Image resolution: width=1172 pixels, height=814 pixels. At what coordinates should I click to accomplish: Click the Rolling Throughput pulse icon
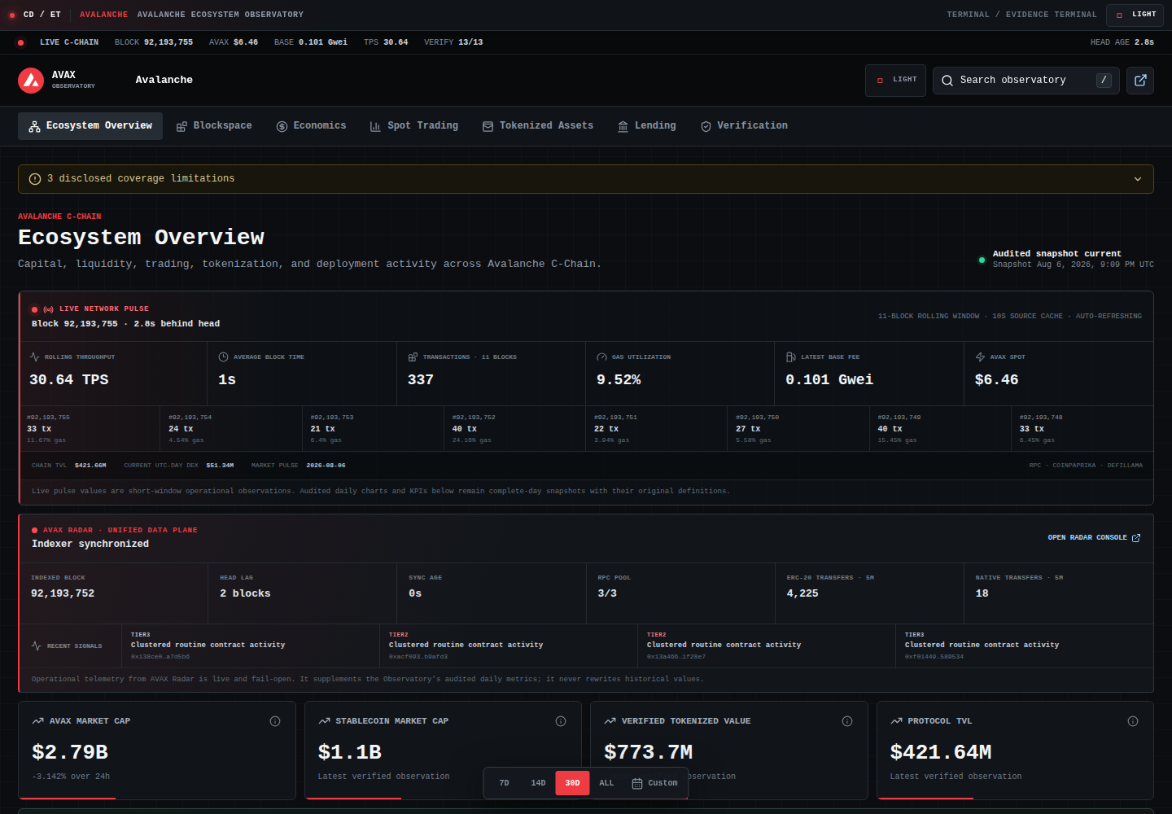(x=34, y=357)
